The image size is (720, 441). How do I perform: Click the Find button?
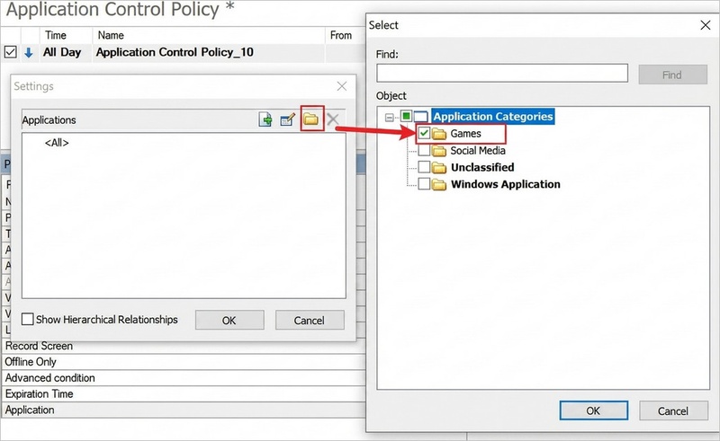[672, 75]
